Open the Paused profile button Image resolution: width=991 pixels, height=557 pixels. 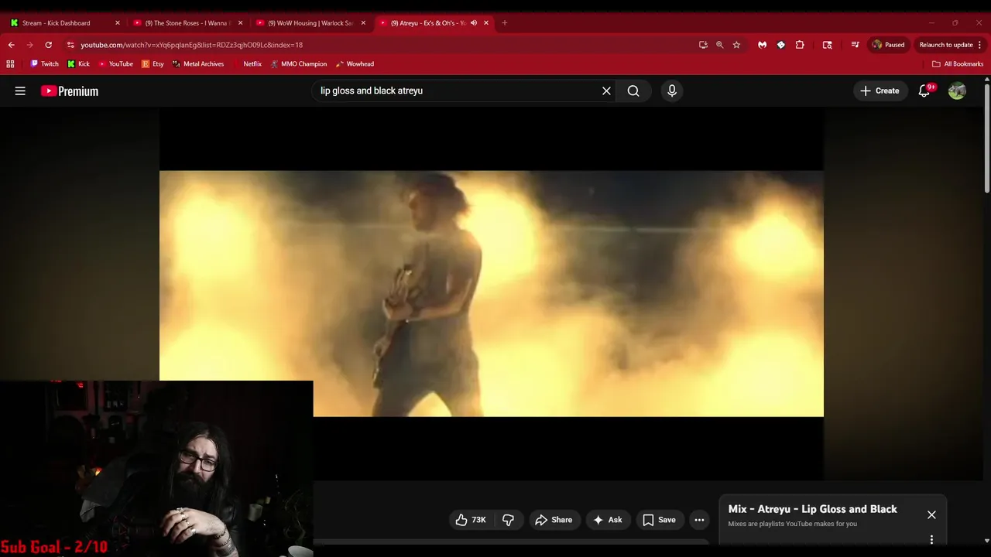(888, 45)
